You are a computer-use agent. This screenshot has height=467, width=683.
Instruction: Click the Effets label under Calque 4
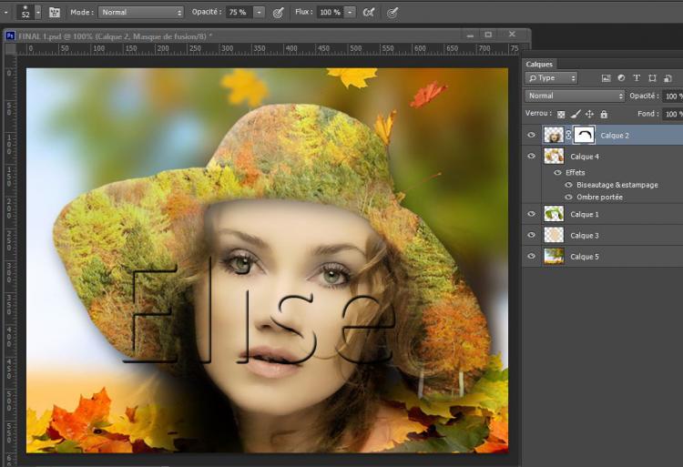tap(575, 173)
